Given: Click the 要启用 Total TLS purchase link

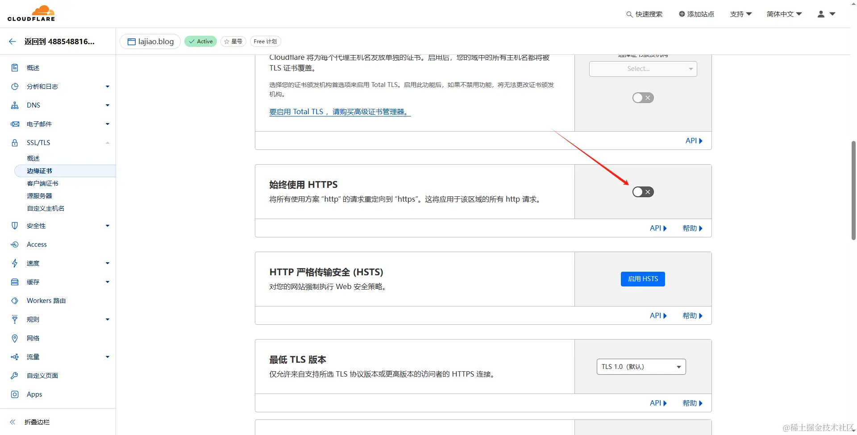Looking at the screenshot, I should pyautogui.click(x=340, y=112).
